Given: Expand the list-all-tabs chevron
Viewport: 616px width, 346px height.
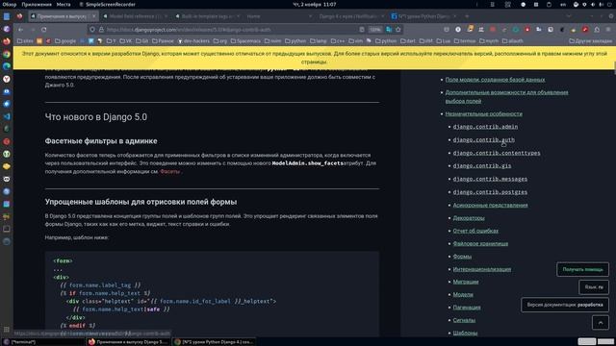Looking at the screenshot, I should click(x=569, y=16).
